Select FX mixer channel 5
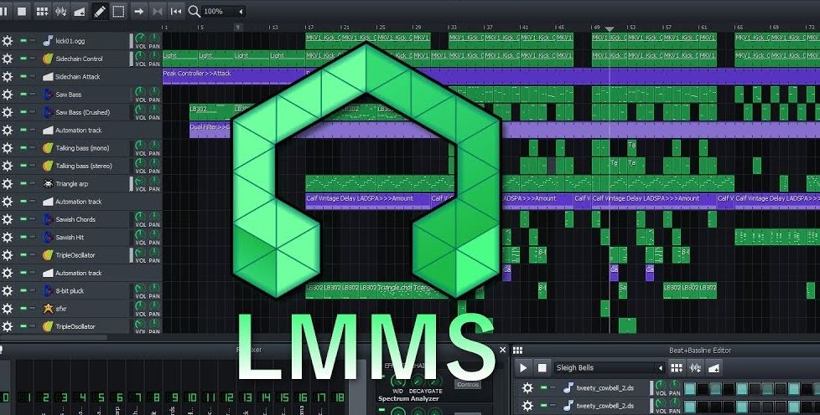 click(101, 397)
